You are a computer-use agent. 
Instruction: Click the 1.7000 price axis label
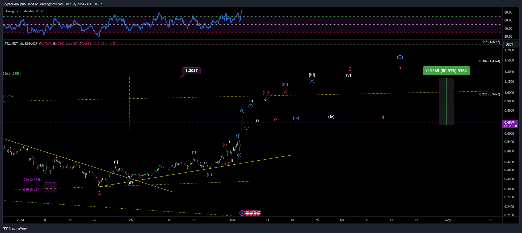click(509, 50)
